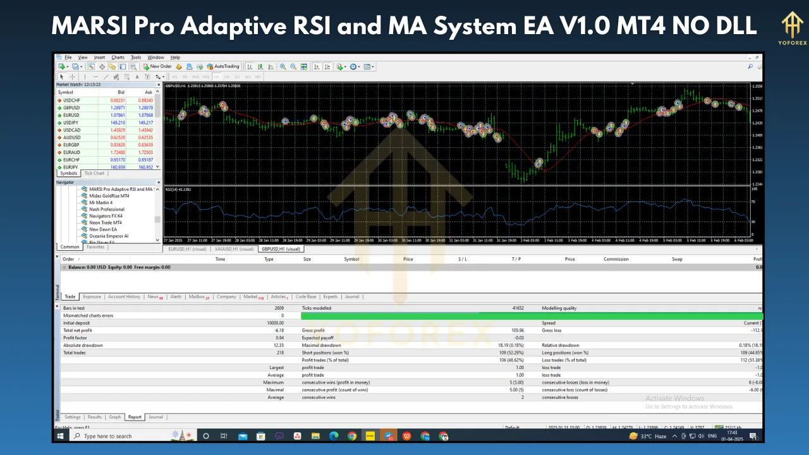The width and height of the screenshot is (809, 455).
Task: Open Favorites tab in Navigator
Action: [95, 247]
